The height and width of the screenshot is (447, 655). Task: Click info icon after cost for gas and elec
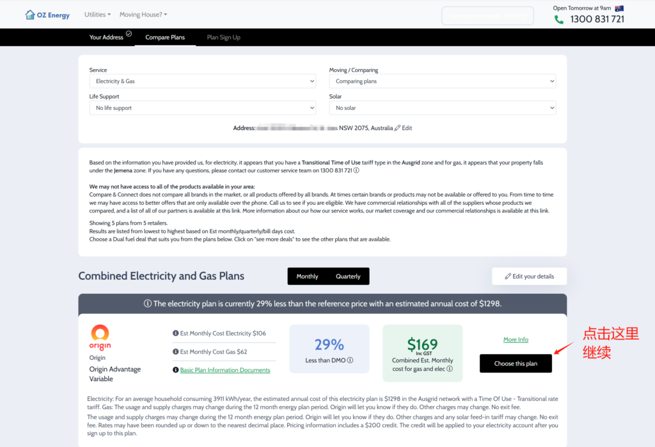(450, 369)
